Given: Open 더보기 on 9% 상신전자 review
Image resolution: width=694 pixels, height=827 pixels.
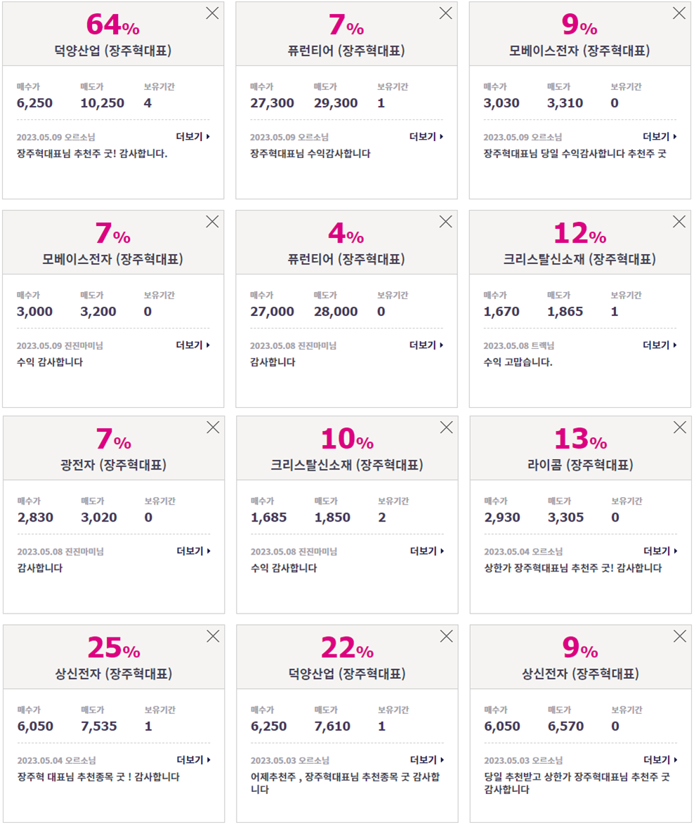Looking at the screenshot, I should click(x=660, y=760).
